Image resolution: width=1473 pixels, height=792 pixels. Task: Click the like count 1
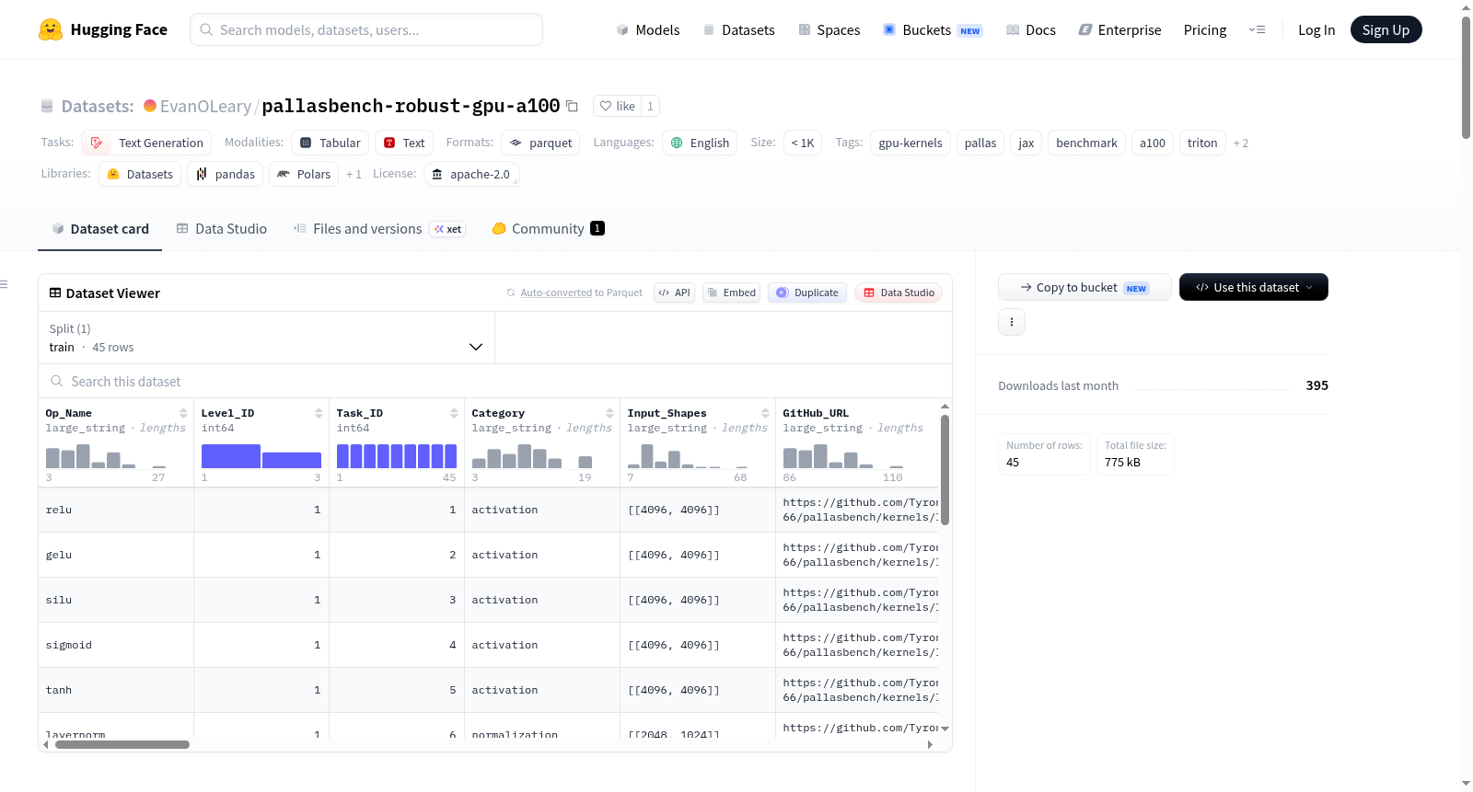coord(650,106)
